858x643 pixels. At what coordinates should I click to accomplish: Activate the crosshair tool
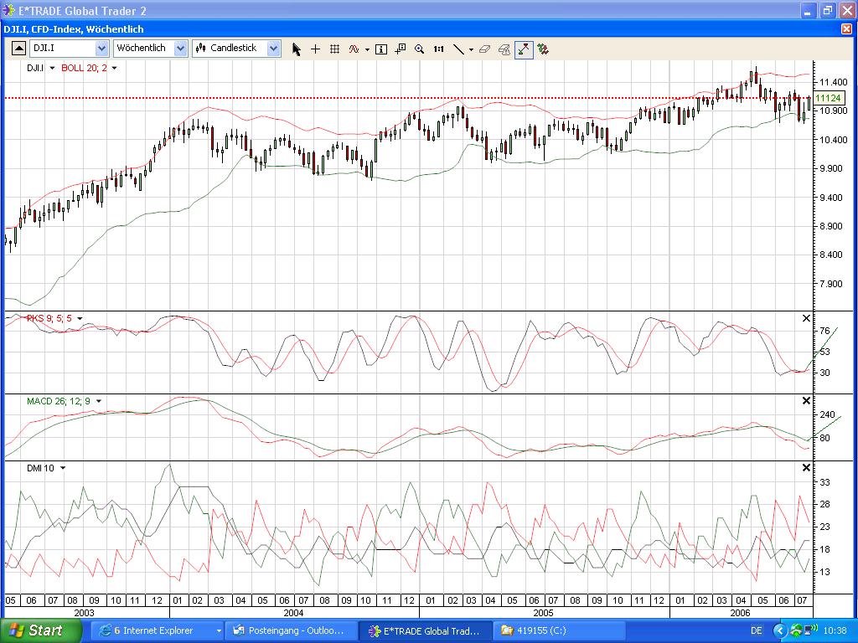coord(316,49)
